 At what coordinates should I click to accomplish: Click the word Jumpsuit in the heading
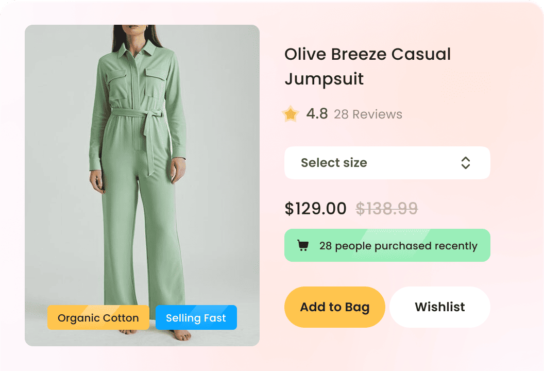[x=324, y=79]
